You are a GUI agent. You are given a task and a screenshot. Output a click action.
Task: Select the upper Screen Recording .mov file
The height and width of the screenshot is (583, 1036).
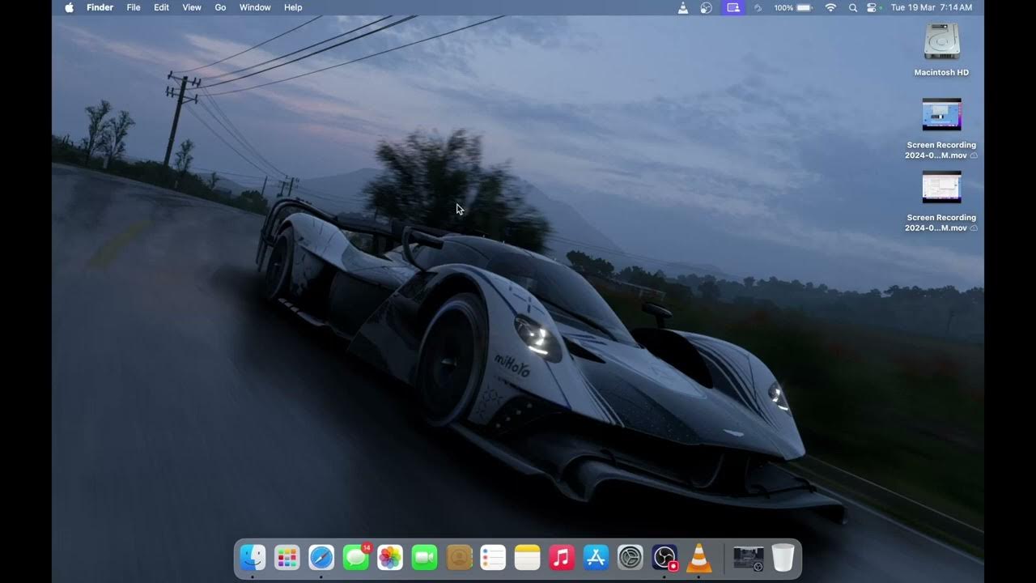tap(942, 114)
